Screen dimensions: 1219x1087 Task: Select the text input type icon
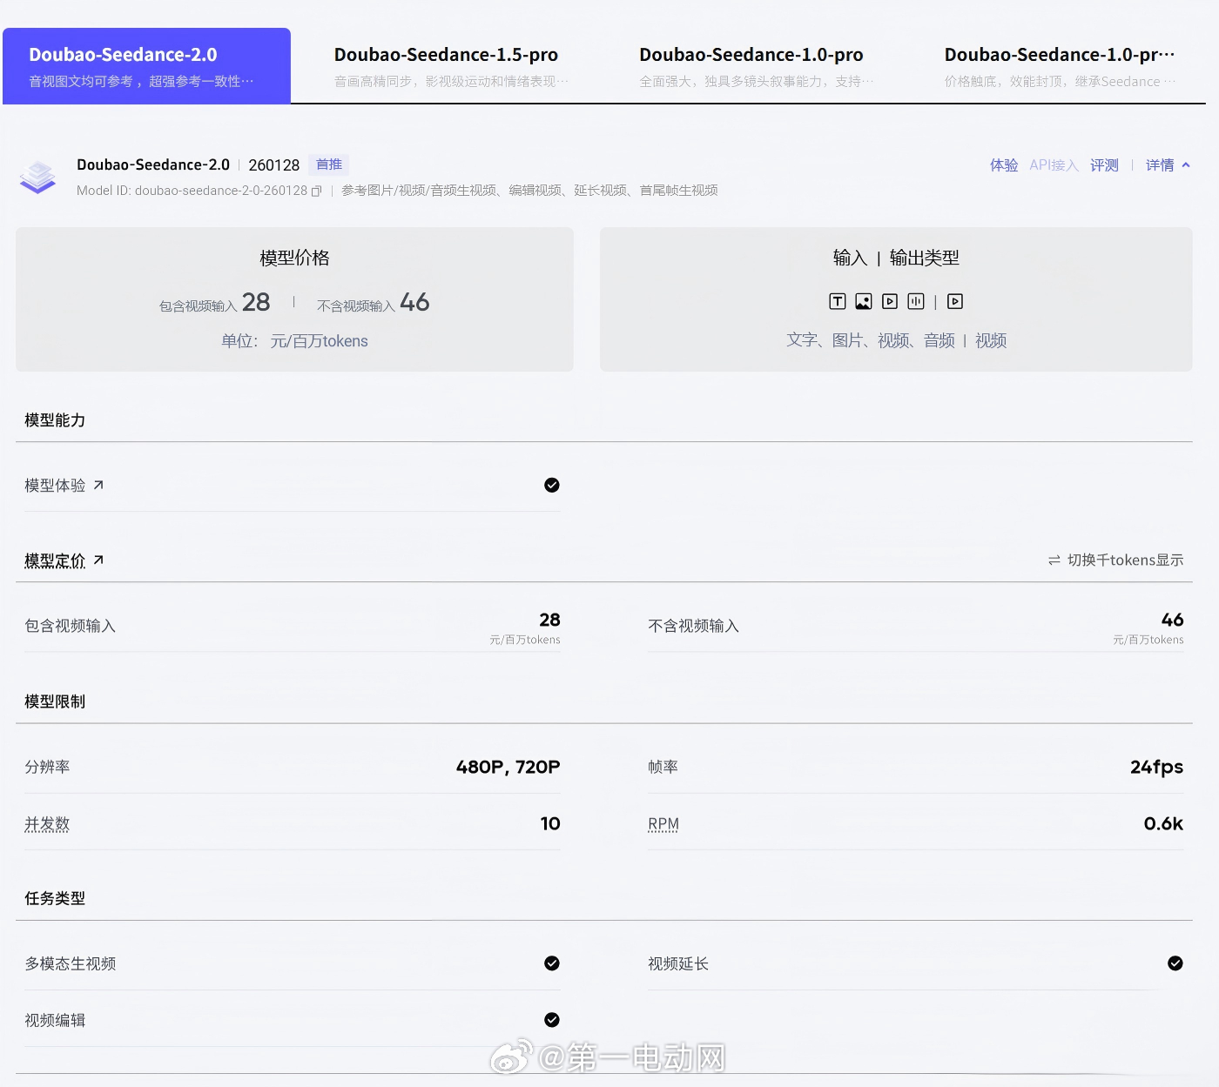coord(837,301)
